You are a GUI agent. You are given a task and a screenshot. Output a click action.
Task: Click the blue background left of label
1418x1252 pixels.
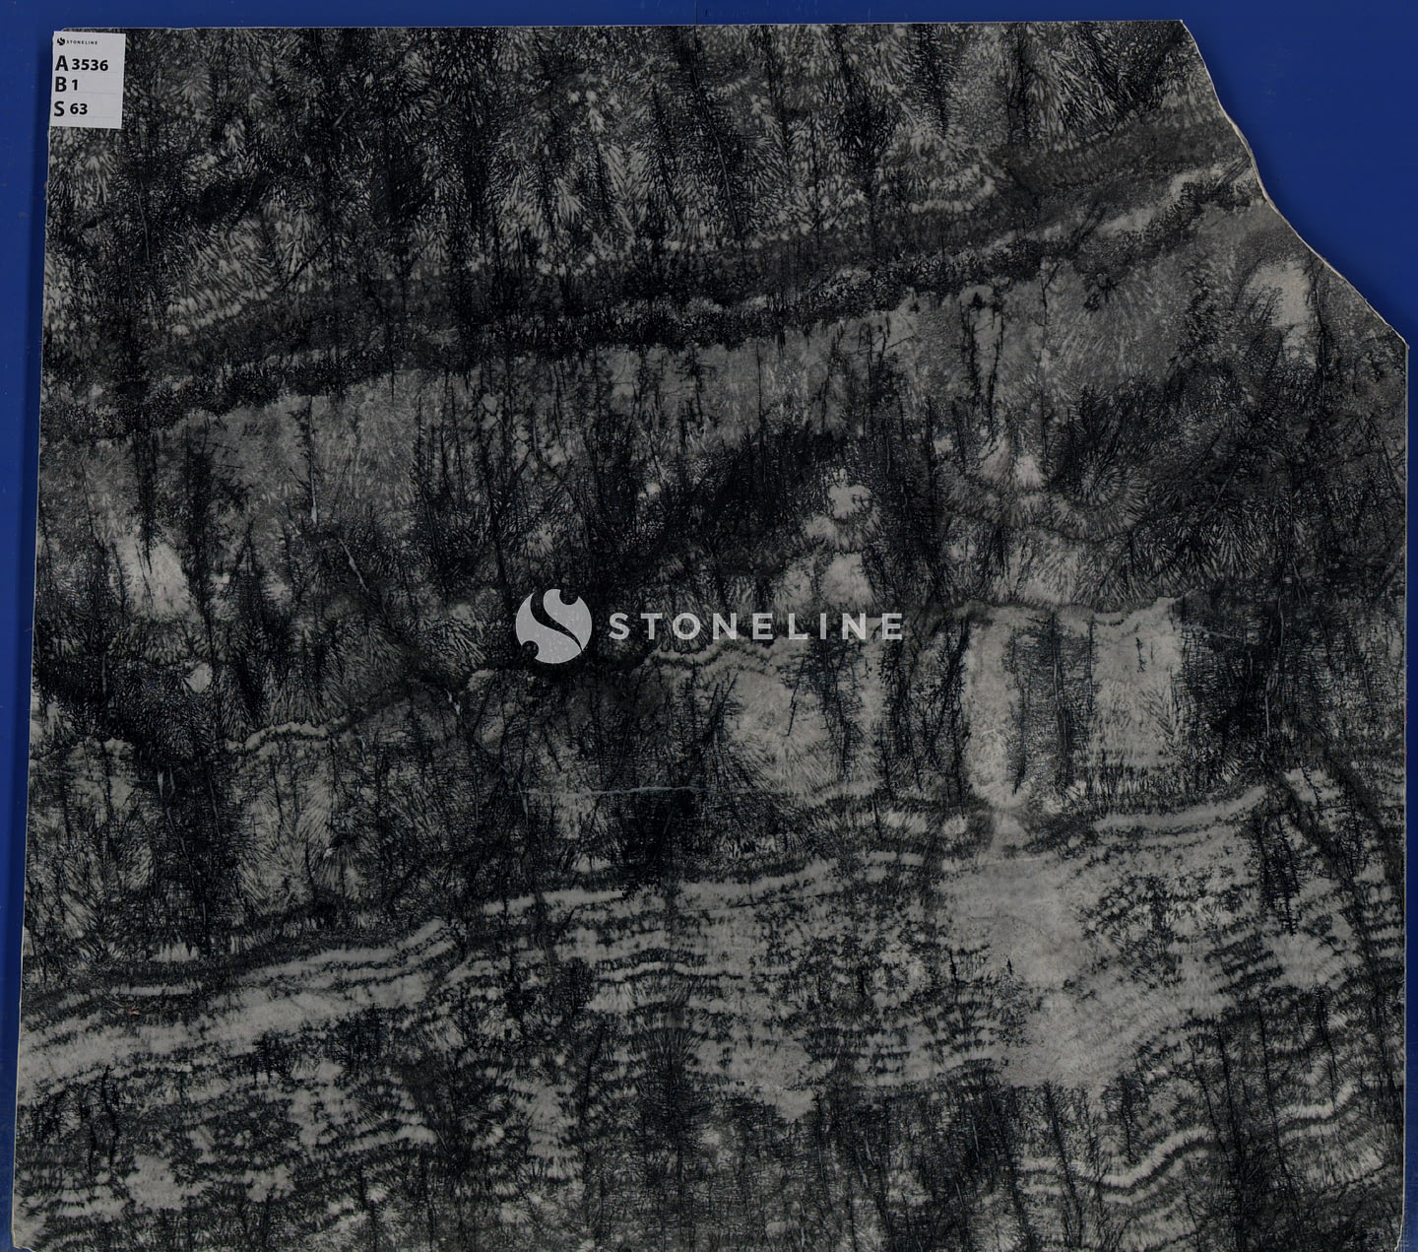coord(25,79)
